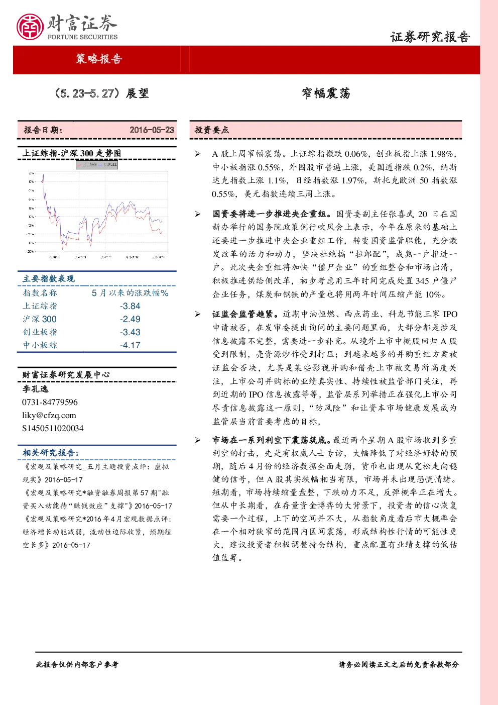Viewport: 498px width, 705px height.
Task: Click the arrow bullet beside 证监会监管趋紧
Action: coord(198,314)
